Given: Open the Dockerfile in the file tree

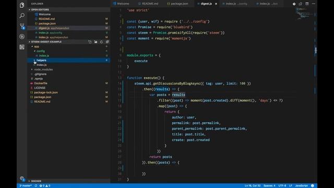Looking at the screenshot, I should (x=41, y=84).
